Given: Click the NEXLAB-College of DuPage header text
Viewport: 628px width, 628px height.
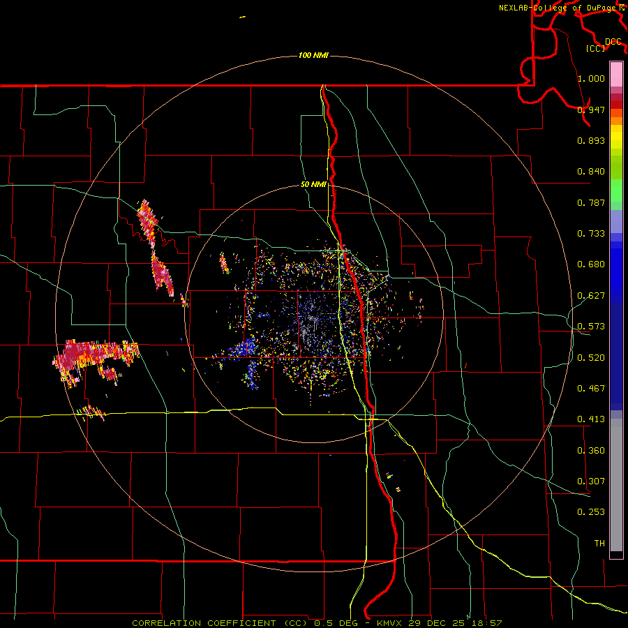Looking at the screenshot, I should click(x=559, y=8).
